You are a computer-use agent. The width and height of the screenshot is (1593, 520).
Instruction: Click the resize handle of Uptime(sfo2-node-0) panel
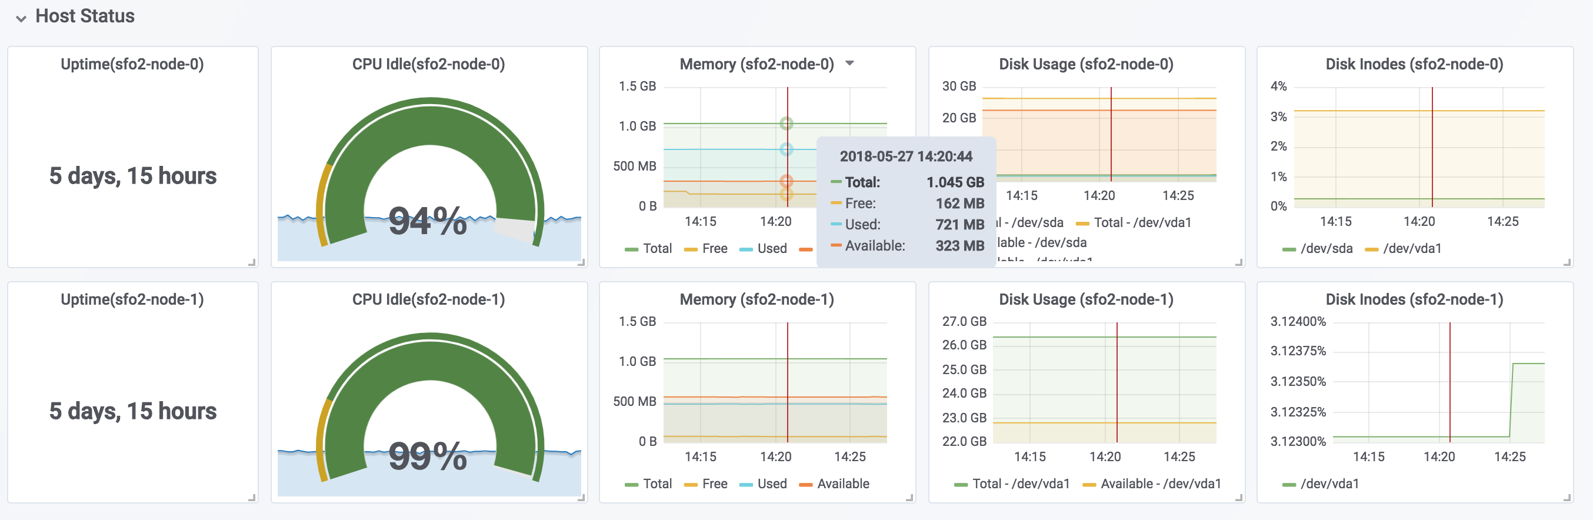(x=252, y=262)
